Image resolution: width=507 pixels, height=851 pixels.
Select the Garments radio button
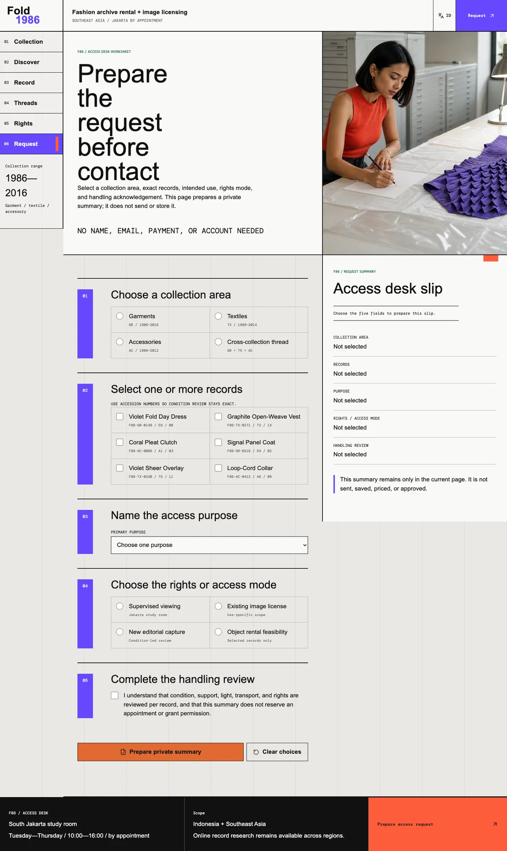[120, 316]
